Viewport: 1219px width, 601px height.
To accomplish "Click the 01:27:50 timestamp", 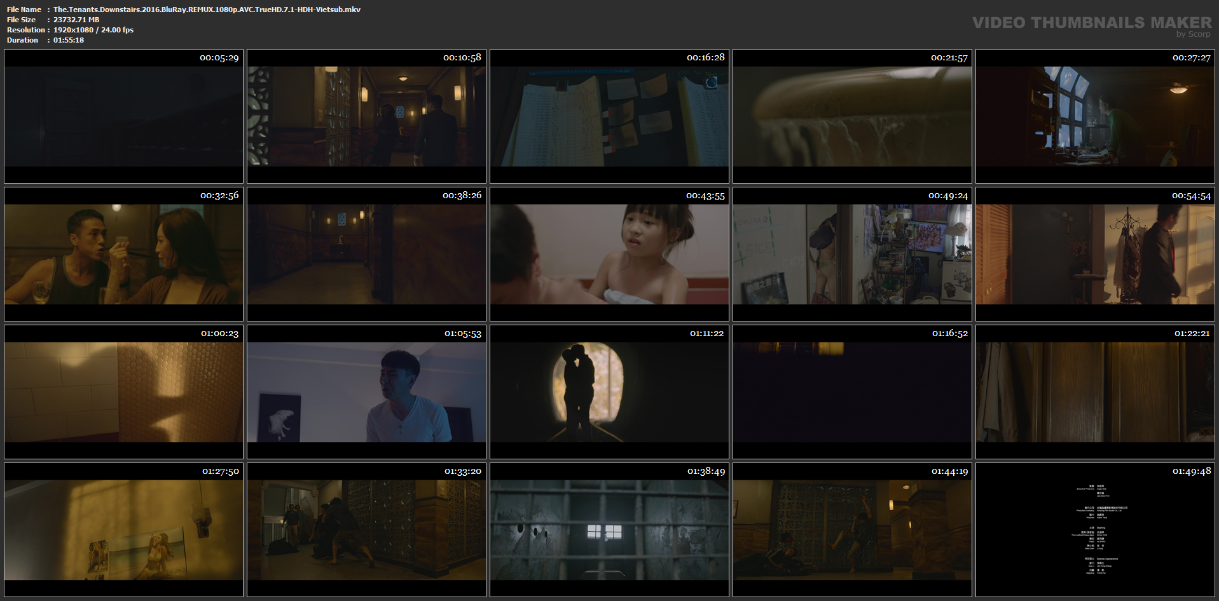I will point(221,471).
